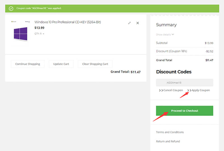Open Return and Refund link
The height and width of the screenshot is (151, 224).
pos(168,141)
